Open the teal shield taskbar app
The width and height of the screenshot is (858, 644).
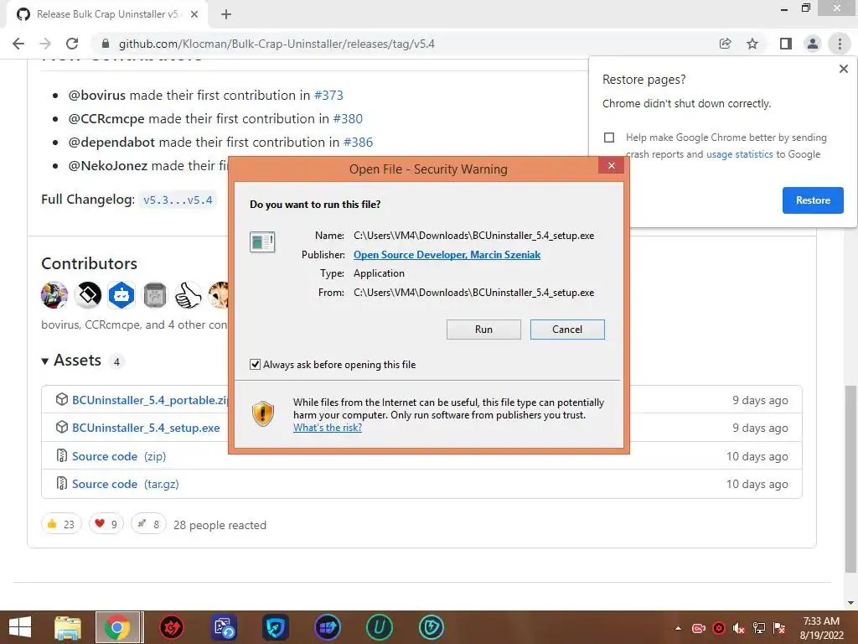(432, 627)
